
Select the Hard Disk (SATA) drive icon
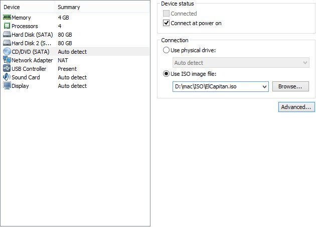coord(7,34)
